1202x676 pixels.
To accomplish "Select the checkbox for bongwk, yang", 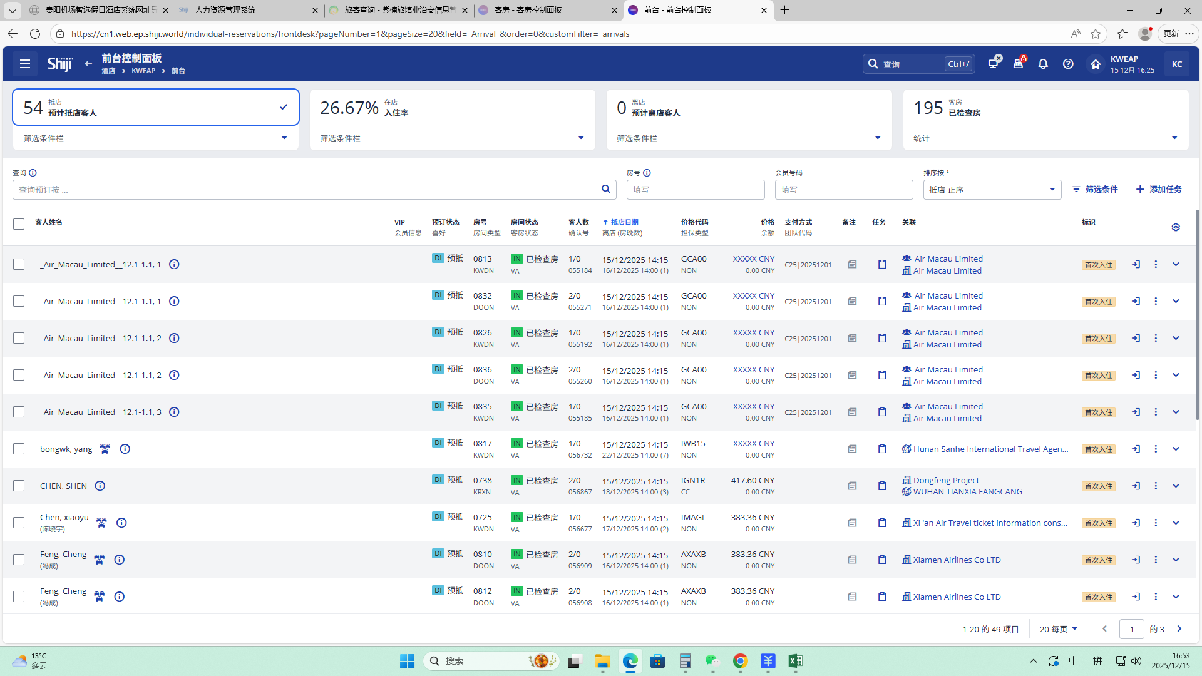I will click(19, 449).
